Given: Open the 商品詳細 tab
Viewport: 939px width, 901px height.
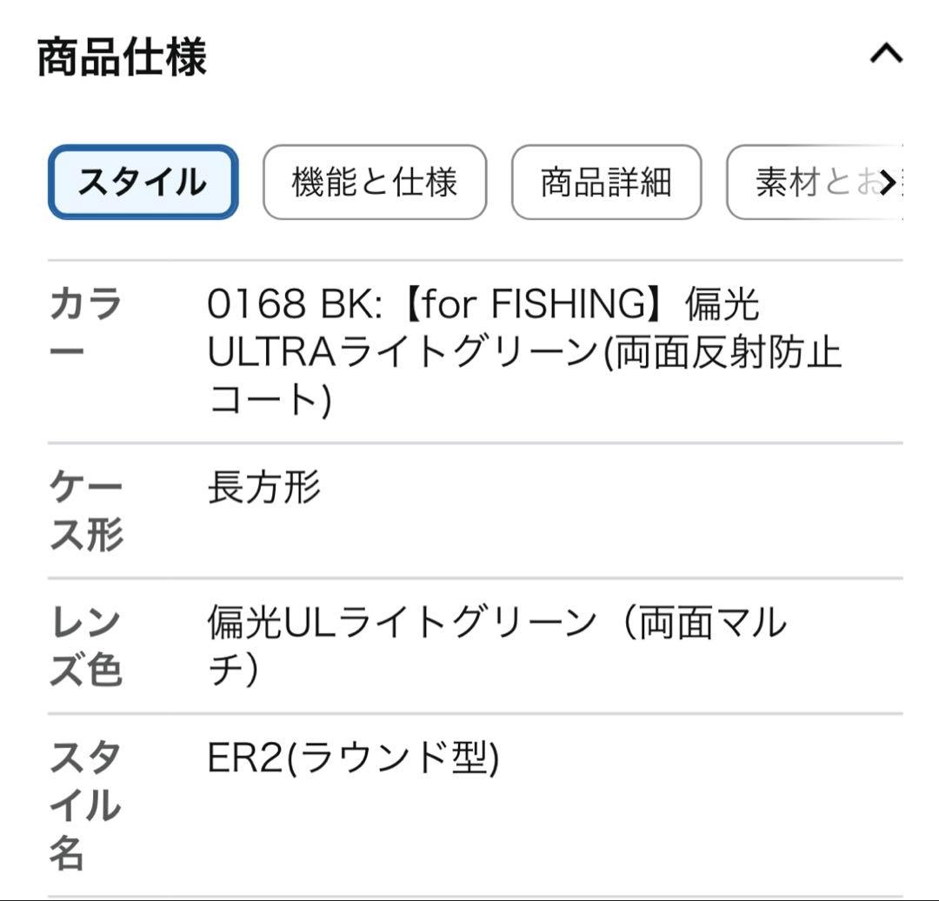Looking at the screenshot, I should 606,183.
